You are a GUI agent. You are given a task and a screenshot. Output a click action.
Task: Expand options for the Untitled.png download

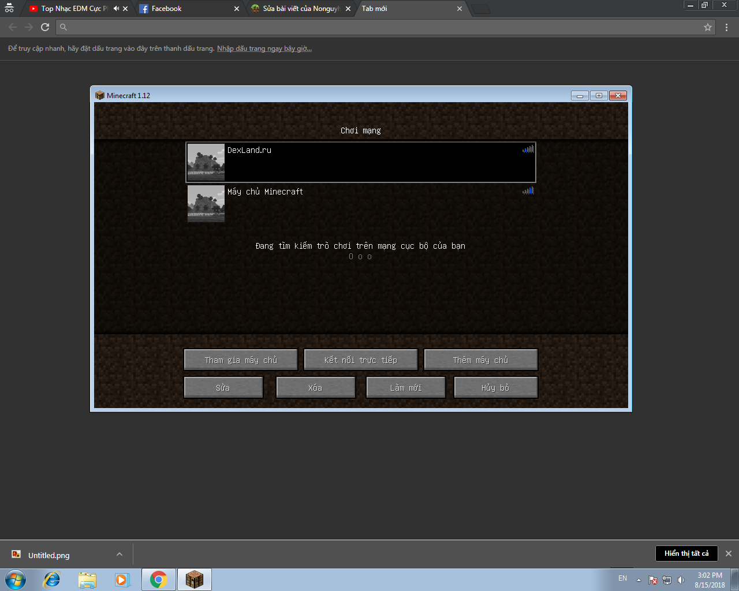tap(120, 555)
